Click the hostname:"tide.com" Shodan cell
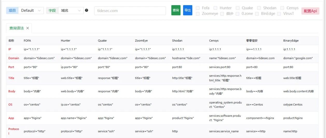The height and width of the screenshot is (138, 326). click(x=186, y=58)
